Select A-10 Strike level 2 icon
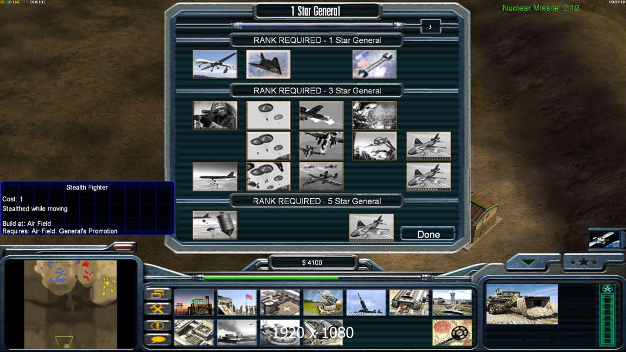The image size is (626, 352). coord(321,146)
